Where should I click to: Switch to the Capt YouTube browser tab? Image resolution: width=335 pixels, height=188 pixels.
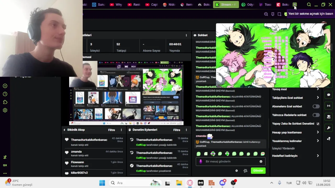(151, 4)
